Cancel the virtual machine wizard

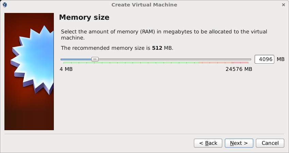point(270,143)
